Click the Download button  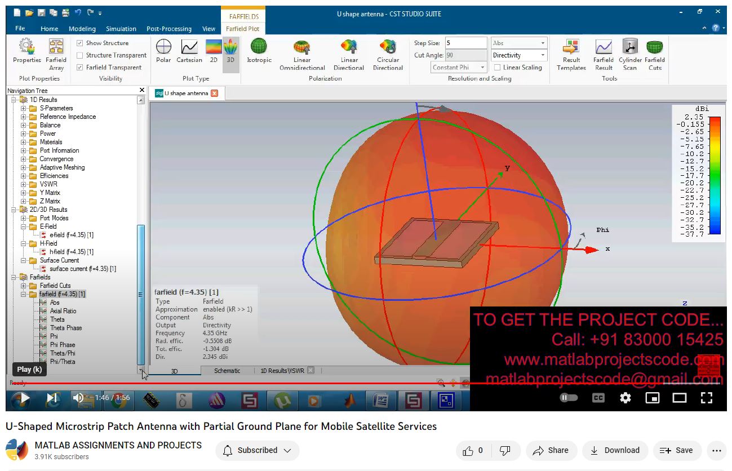[x=615, y=450]
